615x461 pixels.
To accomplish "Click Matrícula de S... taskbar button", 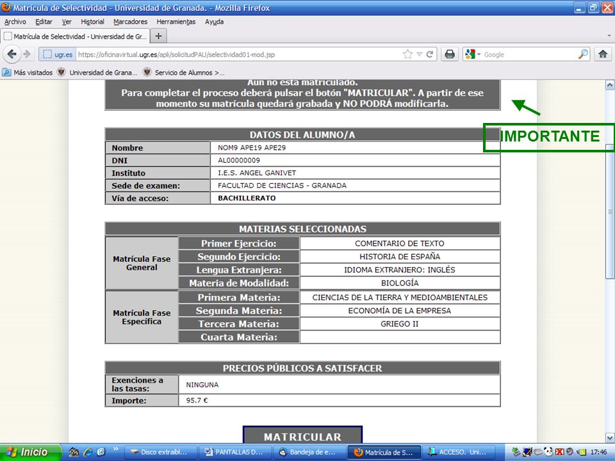I will coord(384,452).
